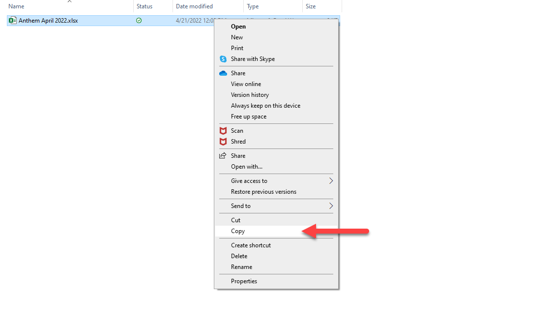Click the green sync status checkmark icon
The width and height of the screenshot is (552, 326).
pos(139,21)
